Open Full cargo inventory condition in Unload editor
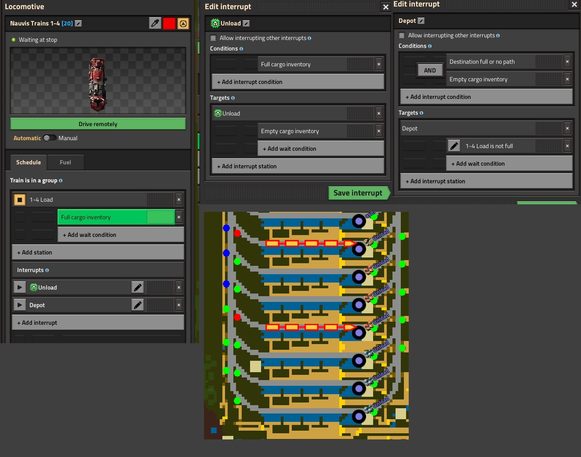The width and height of the screenshot is (581, 457). tap(316, 64)
